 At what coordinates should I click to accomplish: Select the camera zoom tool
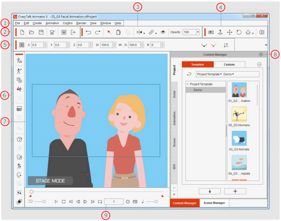pyautogui.click(x=220, y=32)
